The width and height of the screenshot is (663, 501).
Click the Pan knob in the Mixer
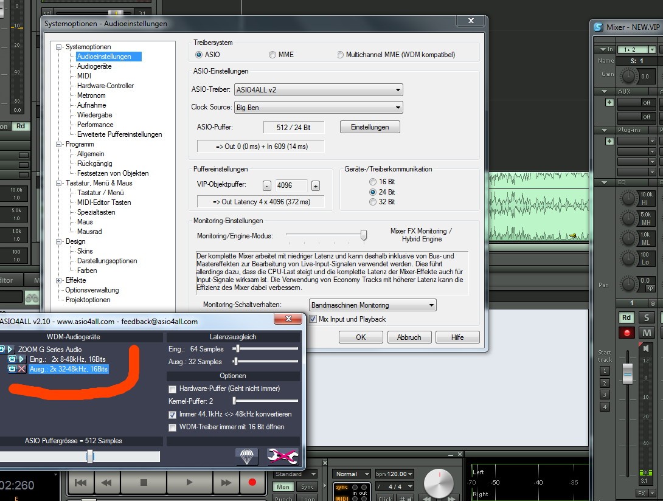[629, 284]
